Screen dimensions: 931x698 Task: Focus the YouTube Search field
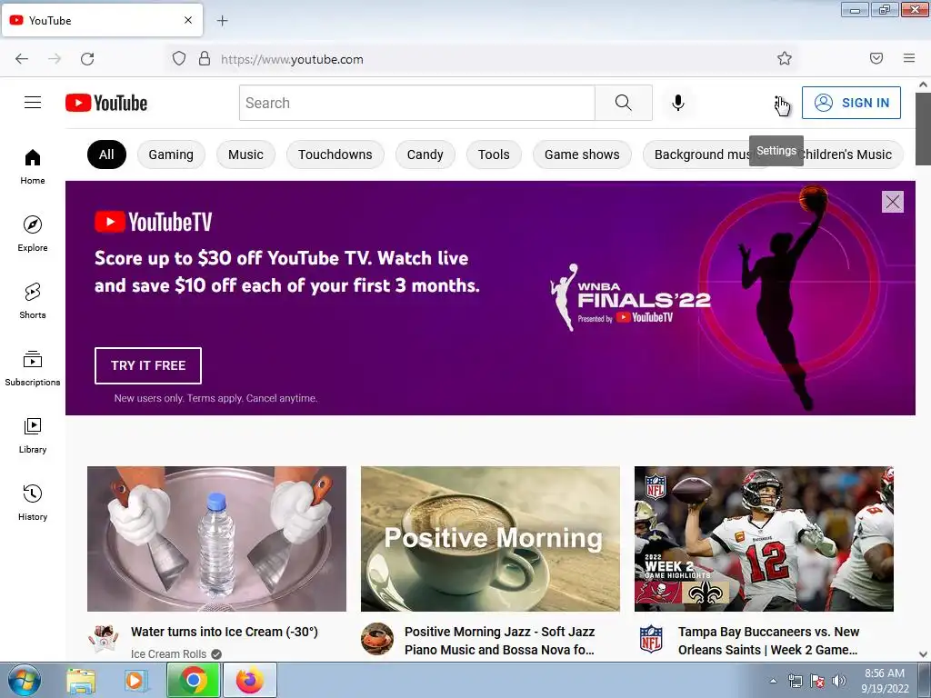tap(416, 103)
